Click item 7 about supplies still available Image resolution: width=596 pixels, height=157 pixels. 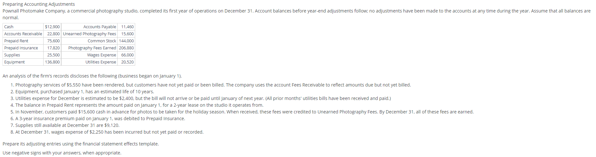pyautogui.click(x=65, y=125)
